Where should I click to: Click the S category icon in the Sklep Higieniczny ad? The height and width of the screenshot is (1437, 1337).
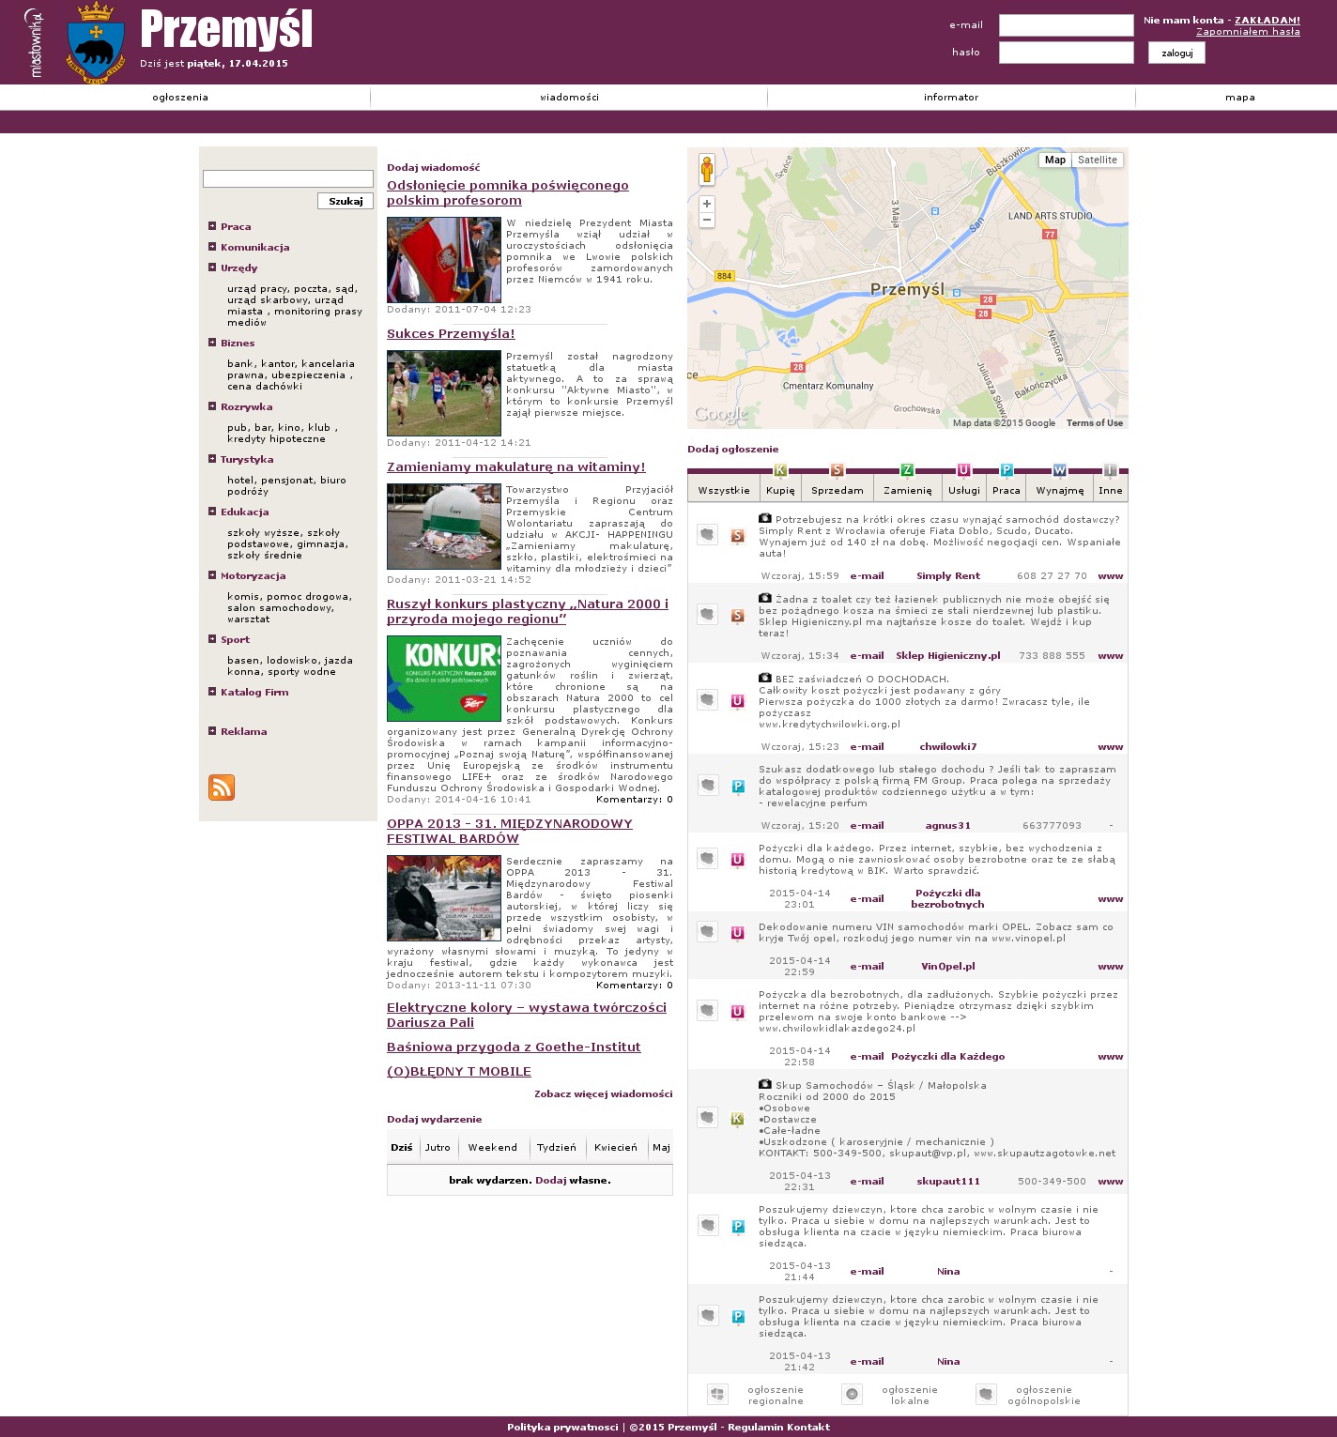pos(738,616)
